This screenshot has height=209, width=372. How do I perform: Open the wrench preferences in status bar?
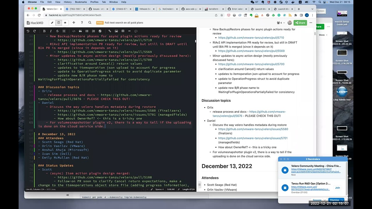coord(178,189)
